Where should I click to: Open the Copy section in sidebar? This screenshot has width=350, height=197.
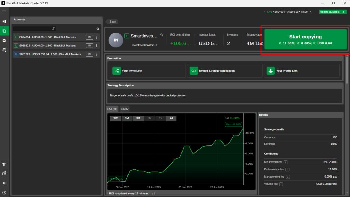click(4, 31)
